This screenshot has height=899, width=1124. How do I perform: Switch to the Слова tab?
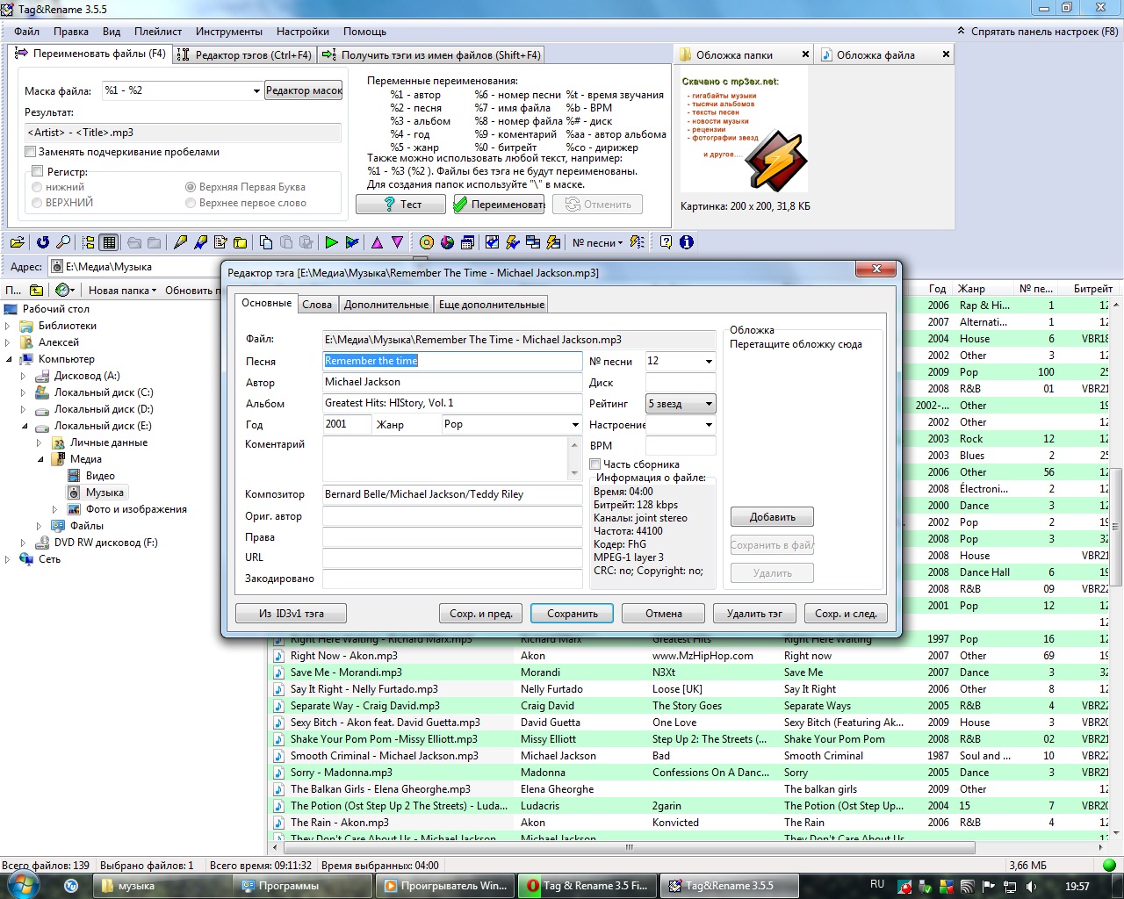pyautogui.click(x=317, y=305)
